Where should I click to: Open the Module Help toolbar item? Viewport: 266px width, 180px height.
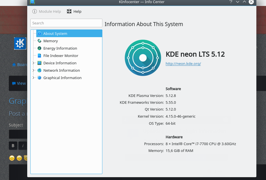(47, 11)
